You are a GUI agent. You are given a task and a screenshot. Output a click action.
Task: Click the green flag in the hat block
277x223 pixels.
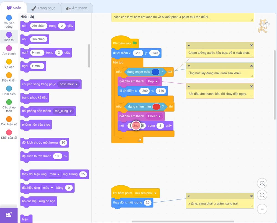pyautogui.click(x=135, y=43)
